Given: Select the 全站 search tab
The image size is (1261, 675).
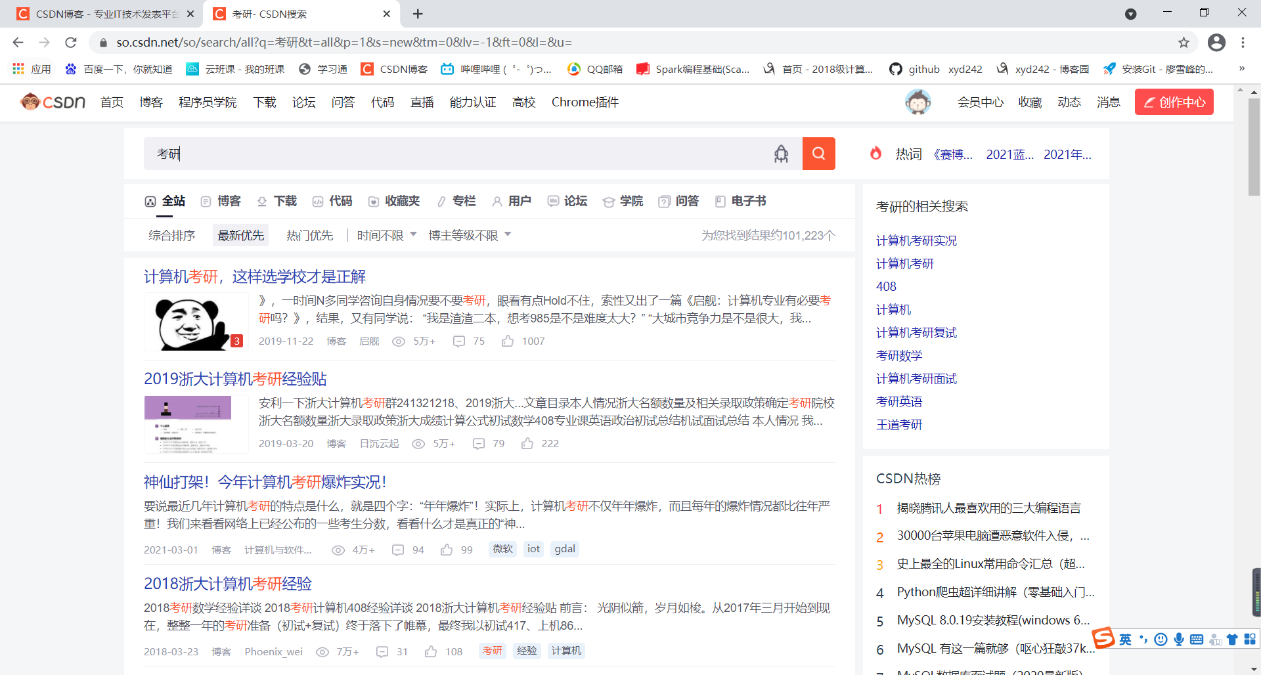Looking at the screenshot, I should pos(165,201).
